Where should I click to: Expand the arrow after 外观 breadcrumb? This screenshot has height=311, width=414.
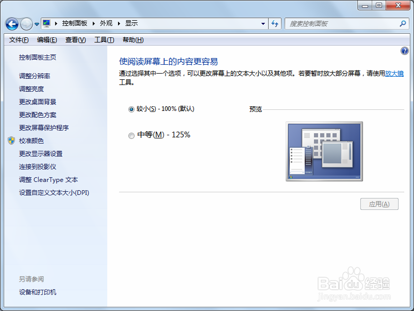point(119,23)
